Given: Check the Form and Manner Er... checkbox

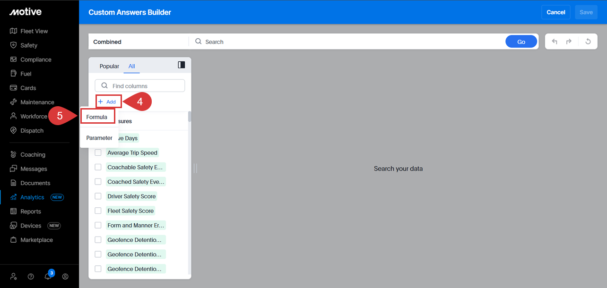Looking at the screenshot, I should point(98,225).
